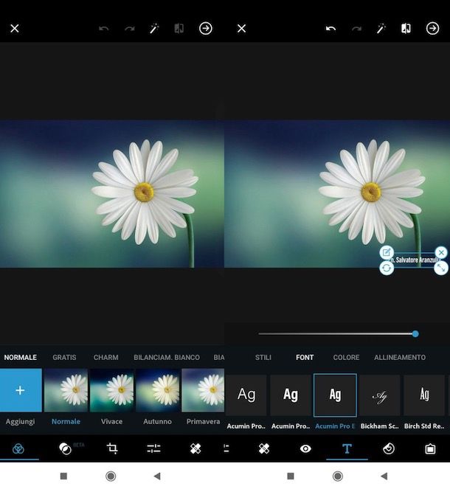Apply auto-enhance magic wand in right screen

click(x=381, y=28)
